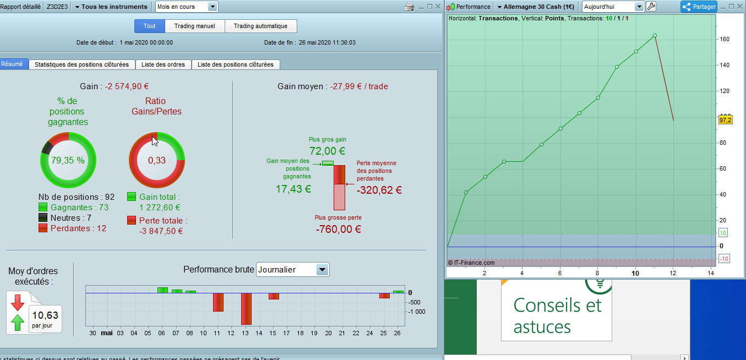
Task: Click the Perdantes : 12 label
Action: pyautogui.click(x=78, y=228)
